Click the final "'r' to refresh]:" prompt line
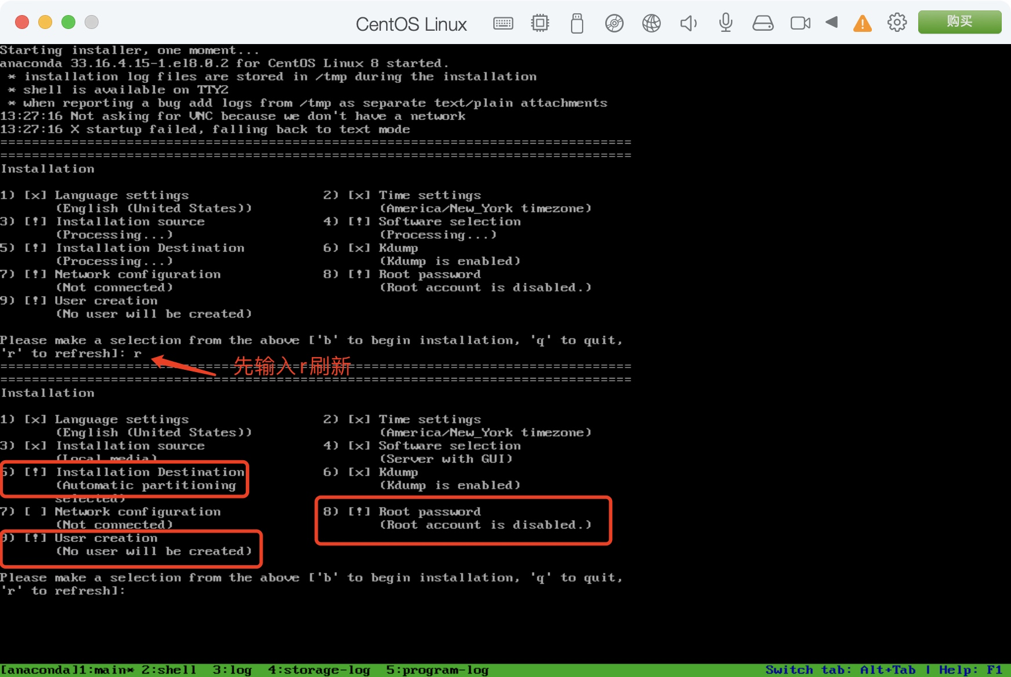The width and height of the screenshot is (1011, 677). [x=63, y=591]
